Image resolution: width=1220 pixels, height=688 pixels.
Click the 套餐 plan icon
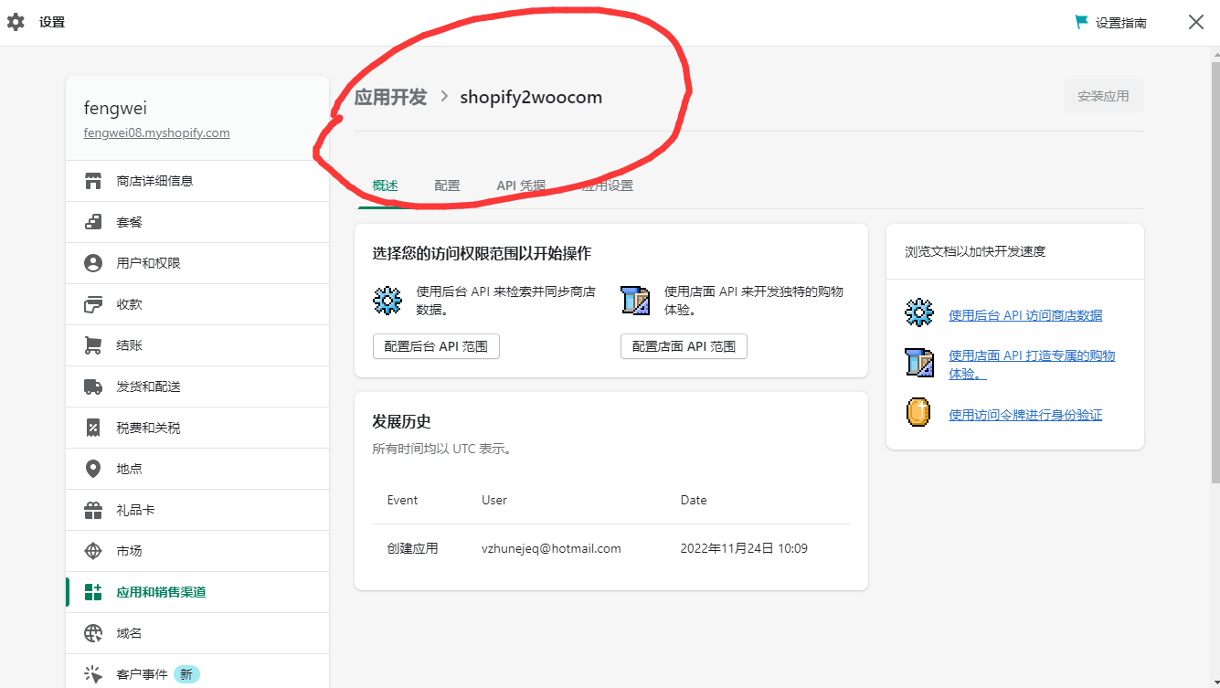pyautogui.click(x=93, y=222)
